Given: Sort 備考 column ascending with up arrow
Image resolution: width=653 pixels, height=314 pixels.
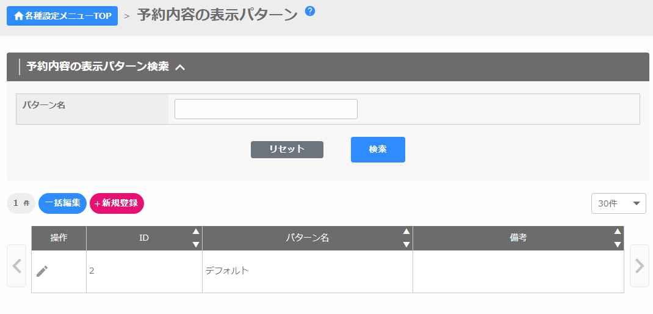Looking at the screenshot, I should (x=618, y=232).
